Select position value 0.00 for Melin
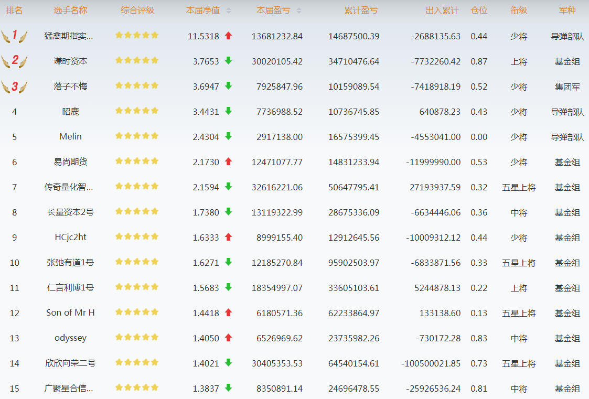The width and height of the screenshot is (589, 399). pos(479,137)
